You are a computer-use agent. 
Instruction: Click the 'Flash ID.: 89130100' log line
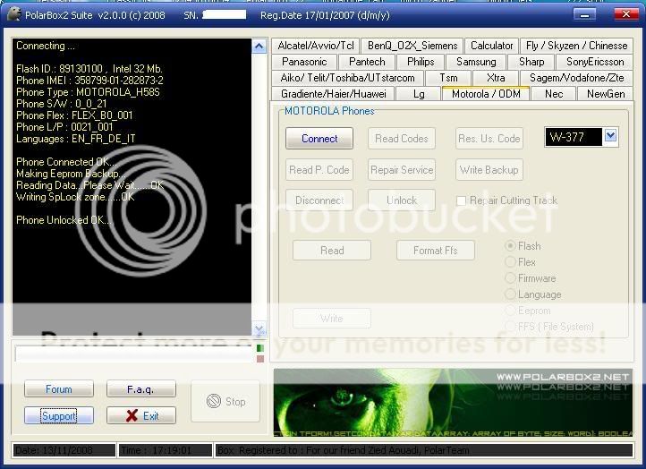pos(89,68)
